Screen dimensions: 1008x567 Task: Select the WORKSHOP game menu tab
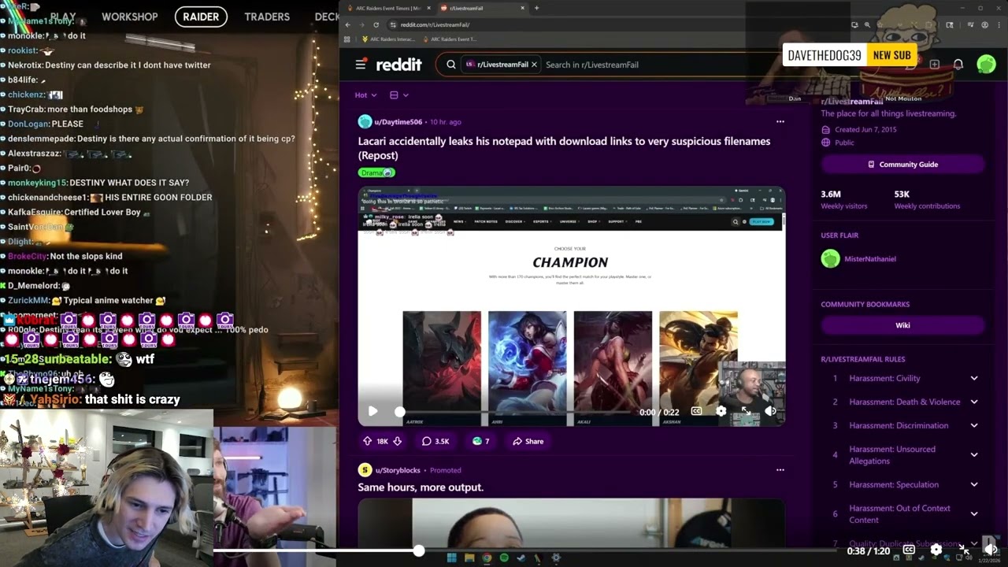130,17
